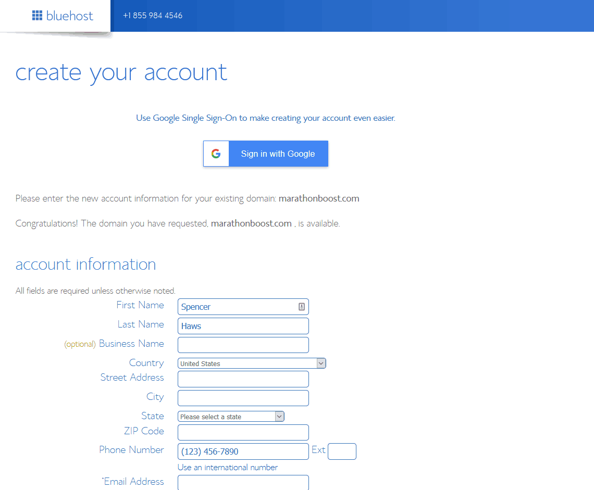The height and width of the screenshot is (490, 594).
Task: Click the ZIP Code label
Action: (144, 431)
